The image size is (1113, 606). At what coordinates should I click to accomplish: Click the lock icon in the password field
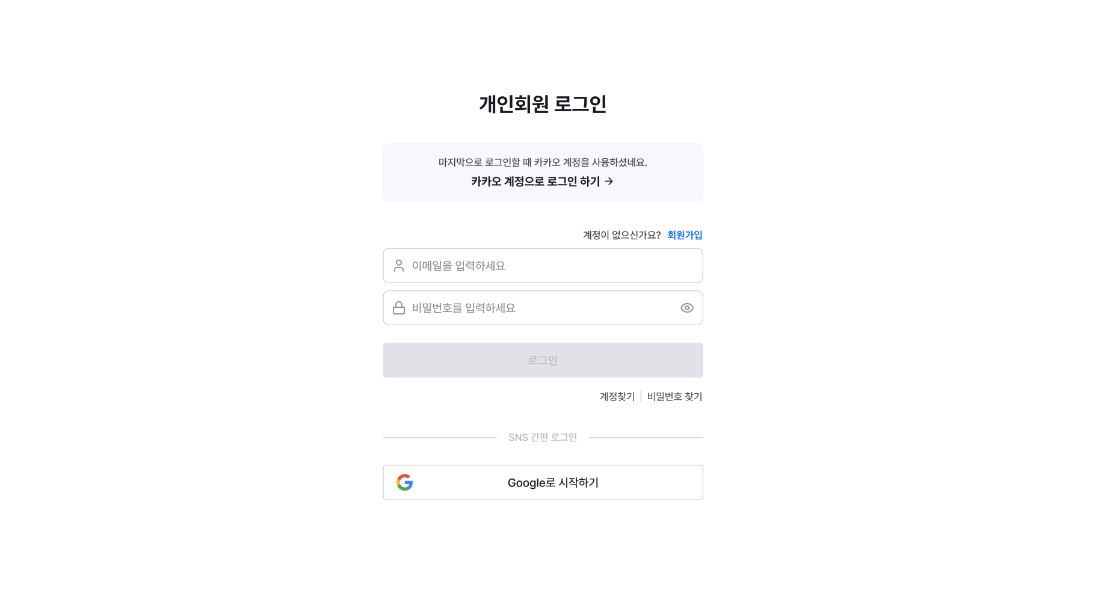(x=399, y=308)
